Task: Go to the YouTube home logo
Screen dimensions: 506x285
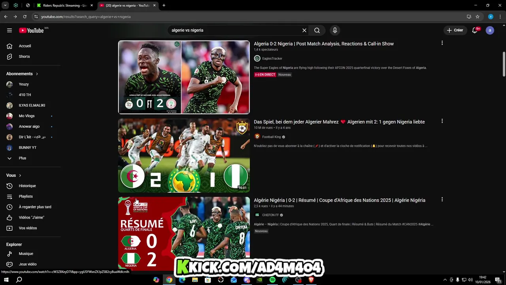Action: 31,30
